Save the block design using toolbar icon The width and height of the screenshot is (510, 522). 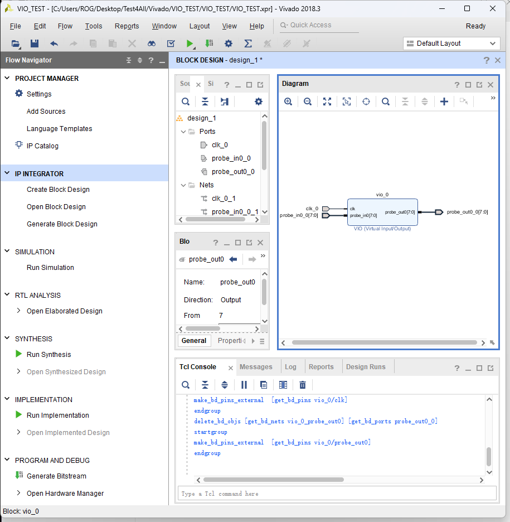[35, 43]
